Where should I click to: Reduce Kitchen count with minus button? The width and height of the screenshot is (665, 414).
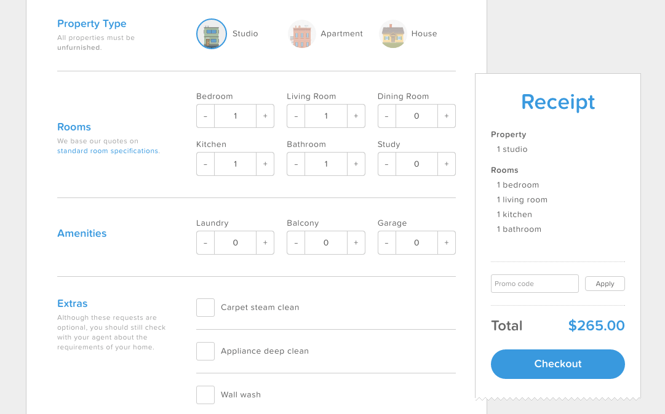coord(205,164)
